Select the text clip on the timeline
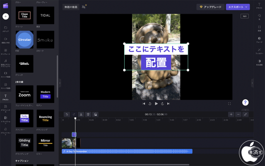This screenshot has height=166, width=265. point(74,134)
